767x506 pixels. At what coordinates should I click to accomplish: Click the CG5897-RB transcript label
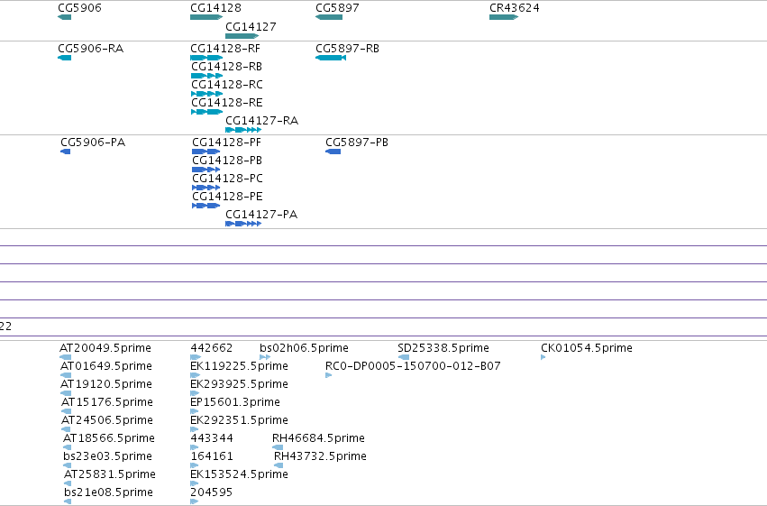coord(347,49)
